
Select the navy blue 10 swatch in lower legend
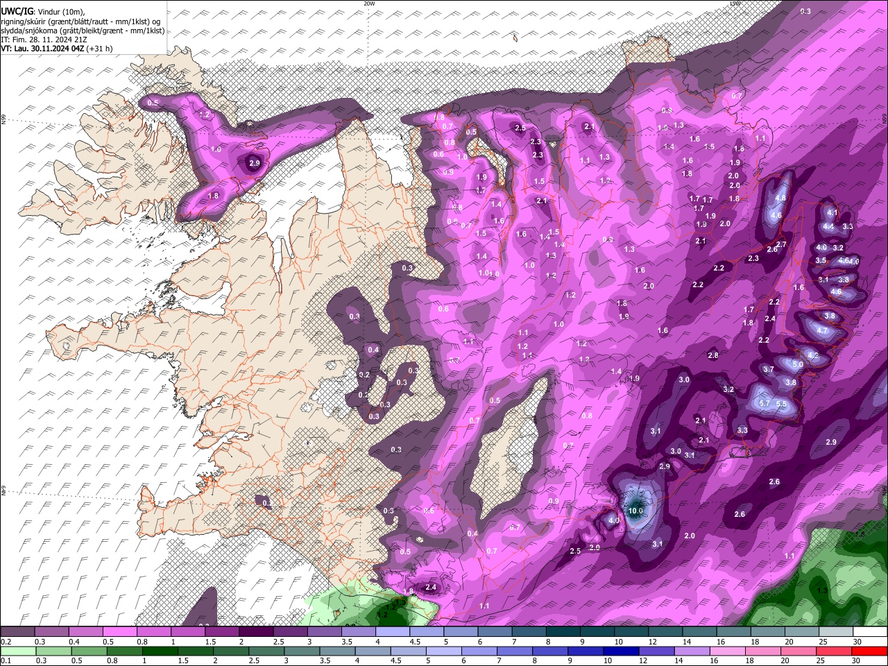(x=620, y=651)
